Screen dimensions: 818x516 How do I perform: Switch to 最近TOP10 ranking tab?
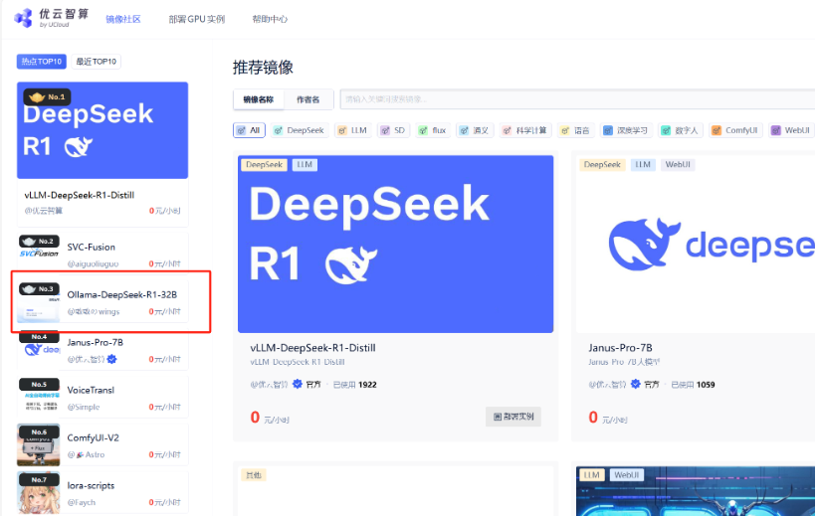(96, 62)
